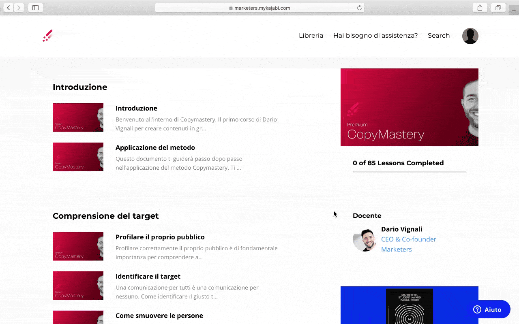Go back with Safari's back arrow
Image resolution: width=519 pixels, height=324 pixels.
[x=8, y=8]
